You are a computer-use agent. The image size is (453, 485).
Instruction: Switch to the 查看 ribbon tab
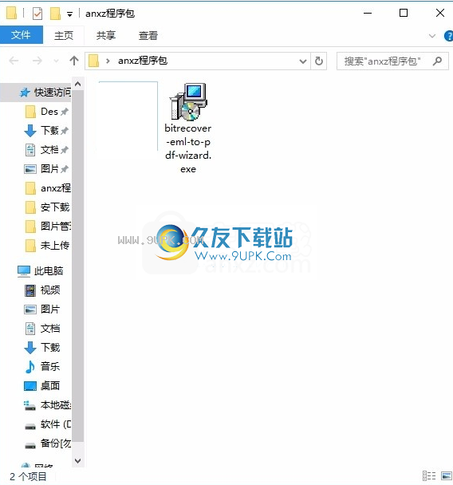(x=148, y=35)
